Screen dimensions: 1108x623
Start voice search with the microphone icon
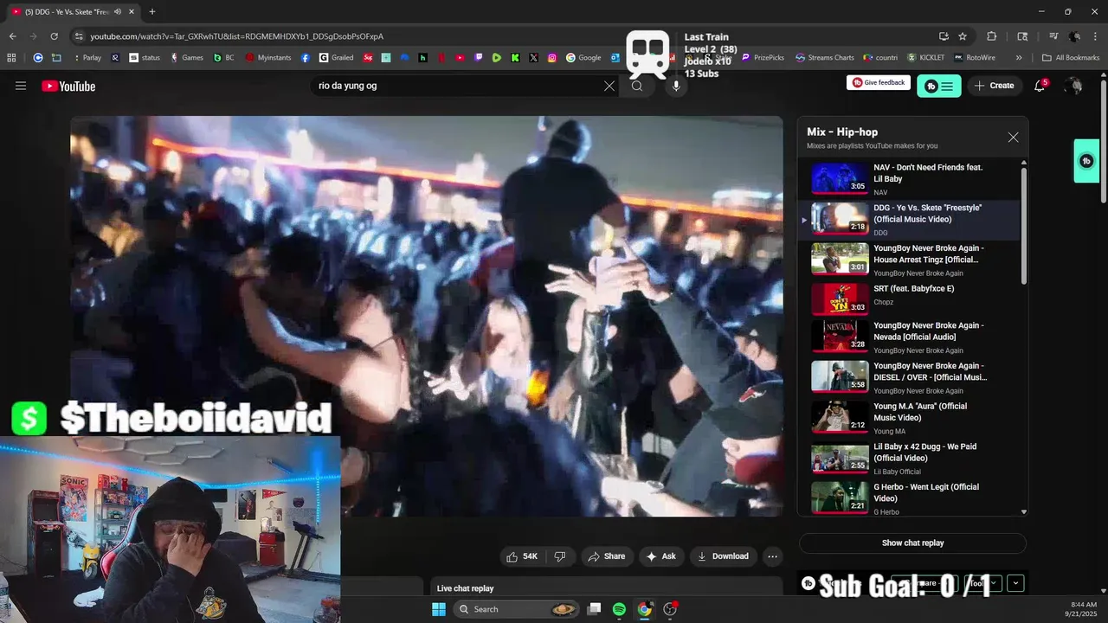click(x=676, y=86)
